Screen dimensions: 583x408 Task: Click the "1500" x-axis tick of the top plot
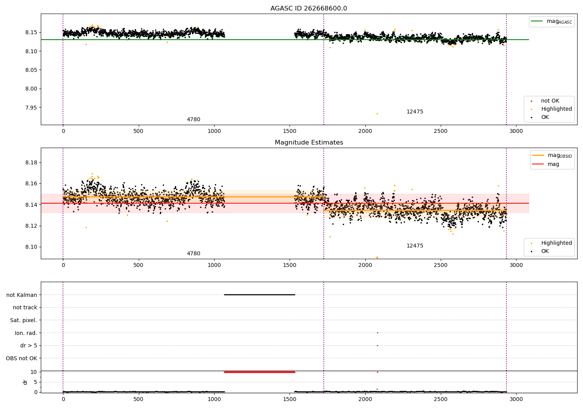[x=290, y=131]
